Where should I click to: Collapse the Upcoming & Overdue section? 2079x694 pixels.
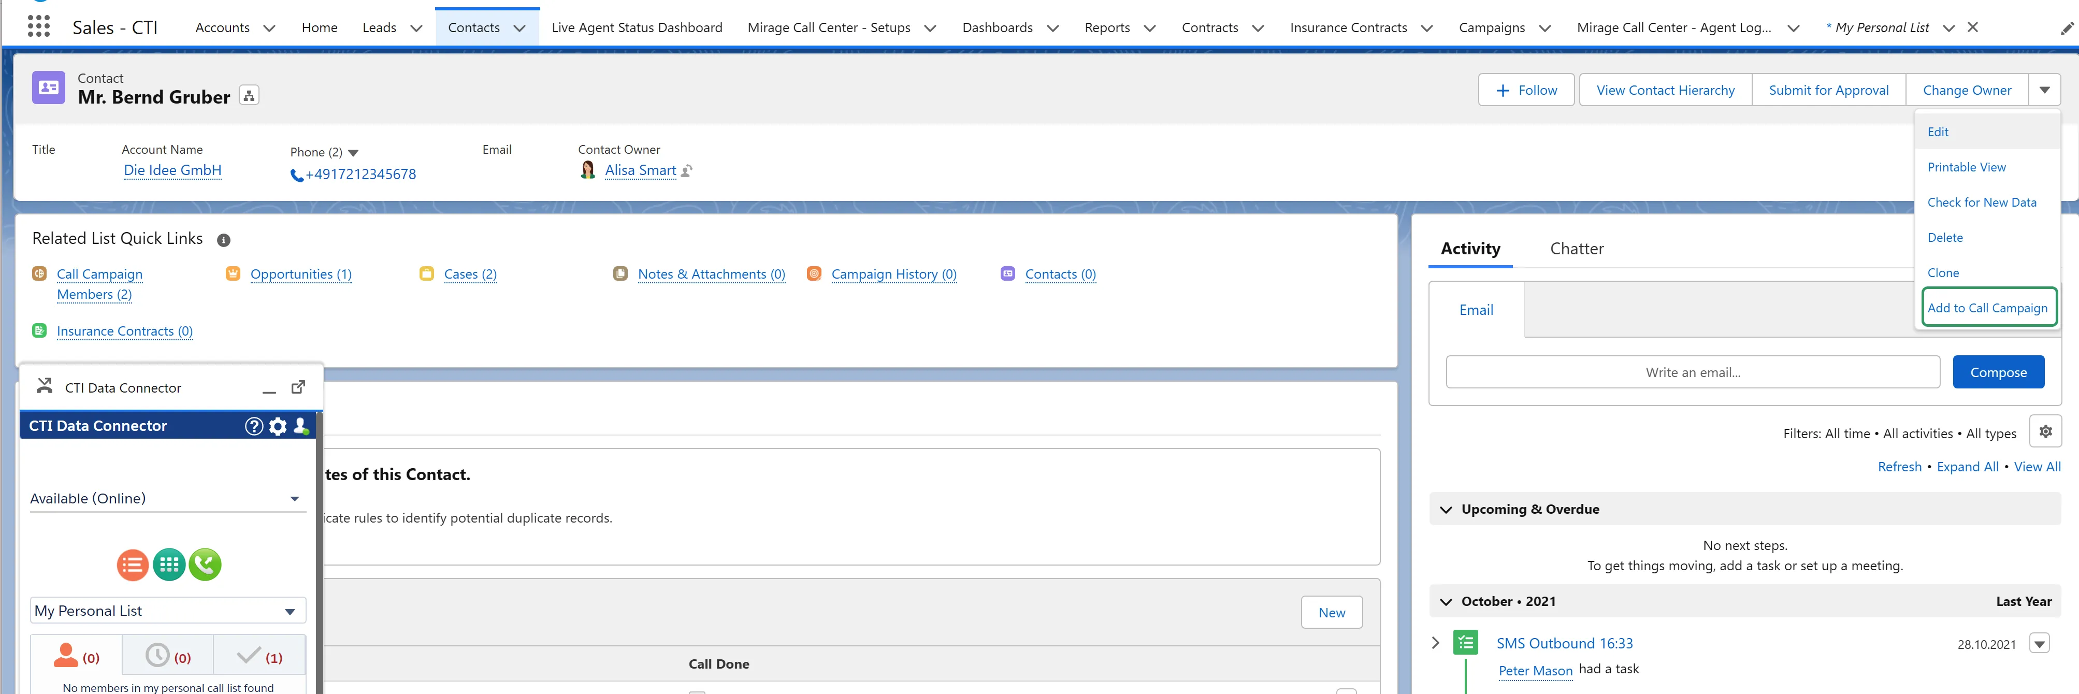coord(1446,509)
